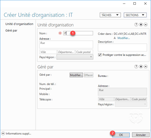Click the Principal label
151x138 pixels.
click(45, 89)
